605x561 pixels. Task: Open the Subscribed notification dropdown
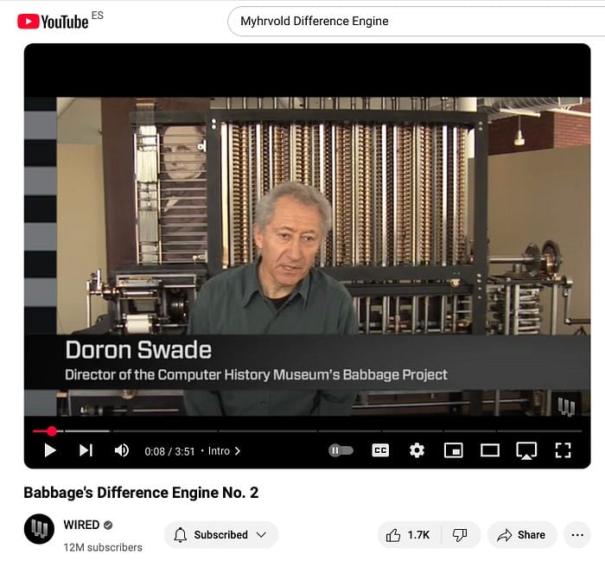(x=221, y=535)
